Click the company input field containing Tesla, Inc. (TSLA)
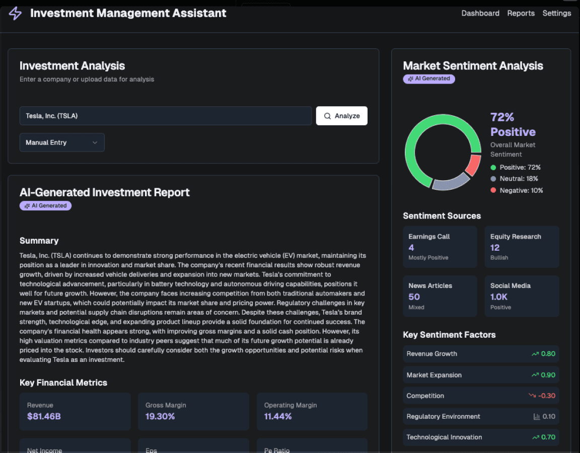Image resolution: width=580 pixels, height=453 pixels. pyautogui.click(x=165, y=116)
